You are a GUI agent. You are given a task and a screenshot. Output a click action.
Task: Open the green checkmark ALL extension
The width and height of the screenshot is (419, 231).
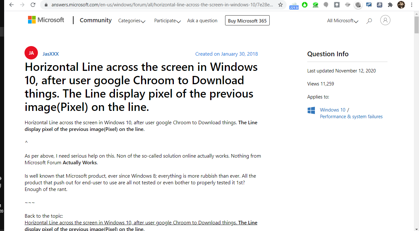pos(315,5)
